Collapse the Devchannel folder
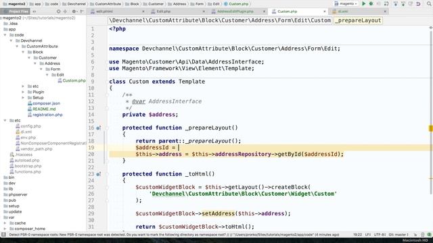The width and height of the screenshot is (433, 243). point(11,40)
